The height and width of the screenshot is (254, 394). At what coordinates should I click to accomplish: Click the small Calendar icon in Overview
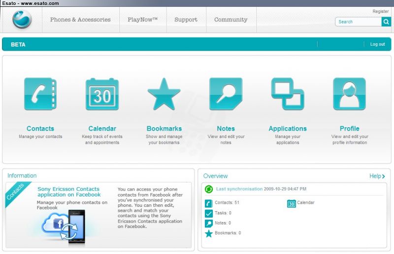coord(291,203)
